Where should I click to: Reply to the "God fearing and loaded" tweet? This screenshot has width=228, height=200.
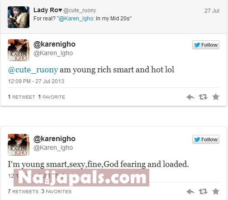coord(190,191)
